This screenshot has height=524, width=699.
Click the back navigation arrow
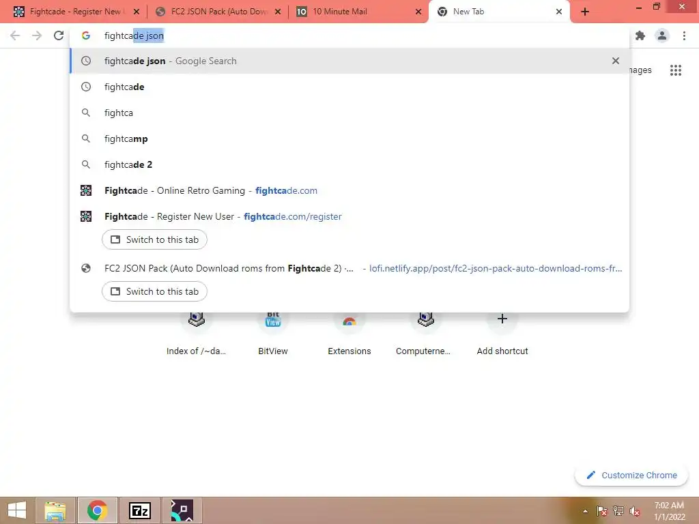(x=15, y=35)
